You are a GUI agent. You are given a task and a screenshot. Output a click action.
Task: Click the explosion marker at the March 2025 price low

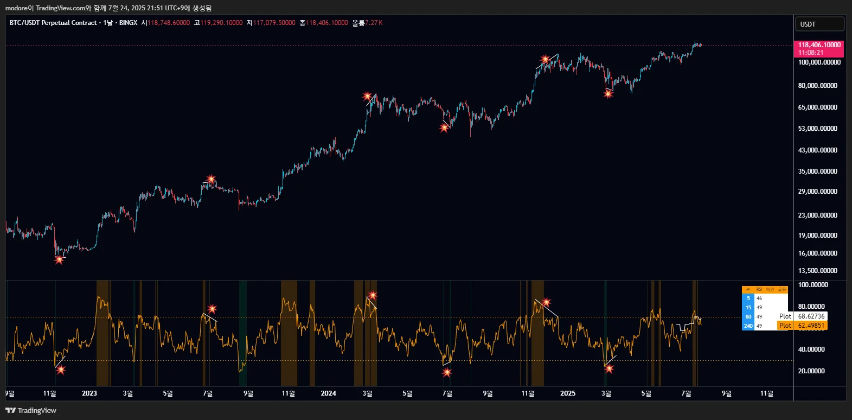tap(608, 94)
